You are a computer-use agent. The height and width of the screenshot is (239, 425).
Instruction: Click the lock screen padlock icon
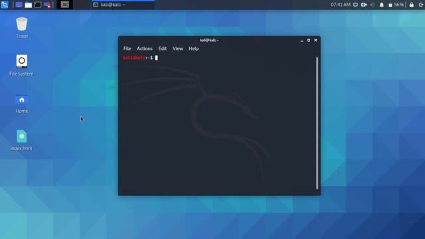(412, 5)
